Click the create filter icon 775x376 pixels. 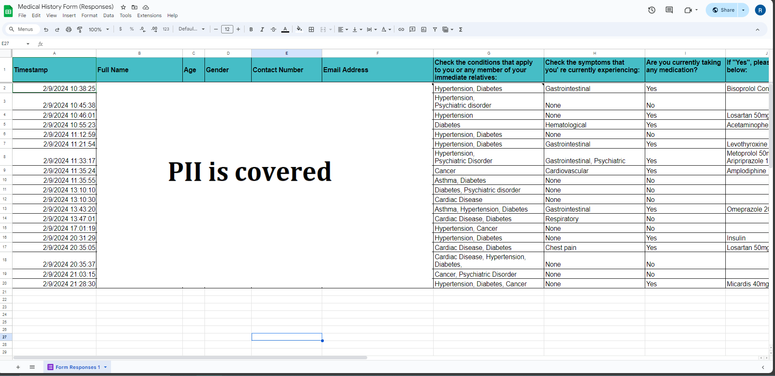point(435,30)
